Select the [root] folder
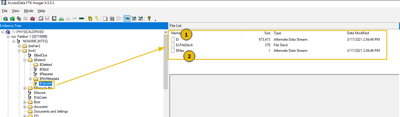 32,51
